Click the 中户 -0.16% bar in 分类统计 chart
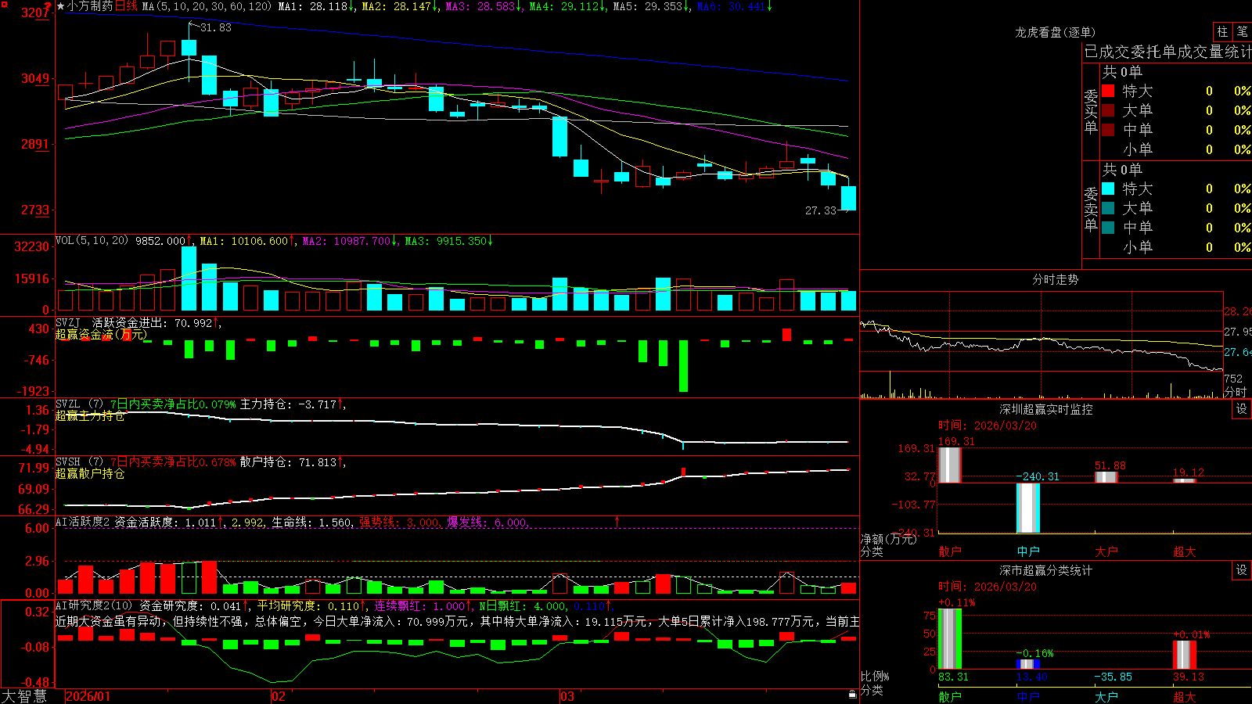Image resolution: width=1252 pixels, height=704 pixels. [1028, 664]
